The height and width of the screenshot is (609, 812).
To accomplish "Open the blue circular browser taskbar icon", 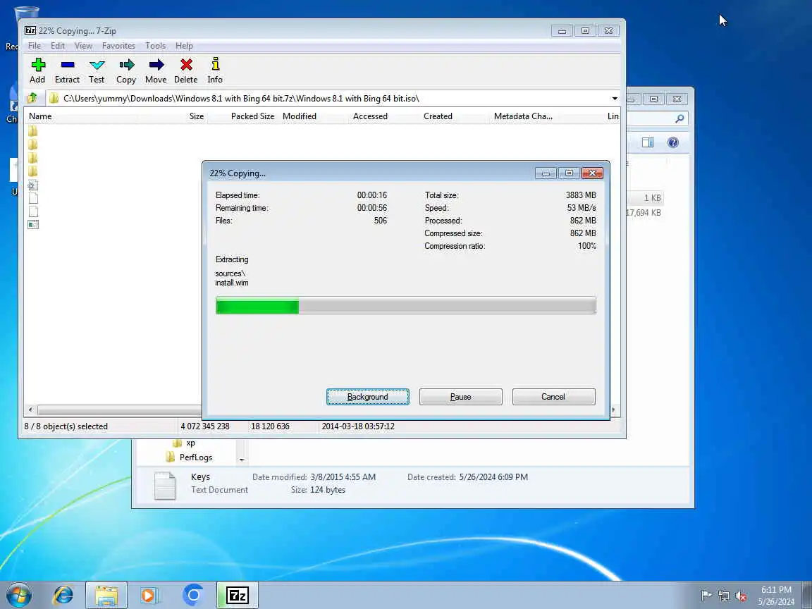I will pyautogui.click(x=193, y=595).
